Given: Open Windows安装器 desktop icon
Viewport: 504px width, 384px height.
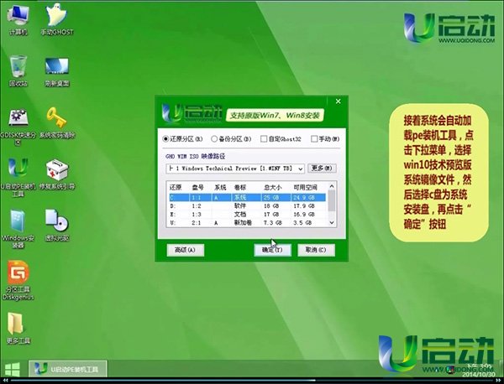Looking at the screenshot, I should pyautogui.click(x=18, y=230).
